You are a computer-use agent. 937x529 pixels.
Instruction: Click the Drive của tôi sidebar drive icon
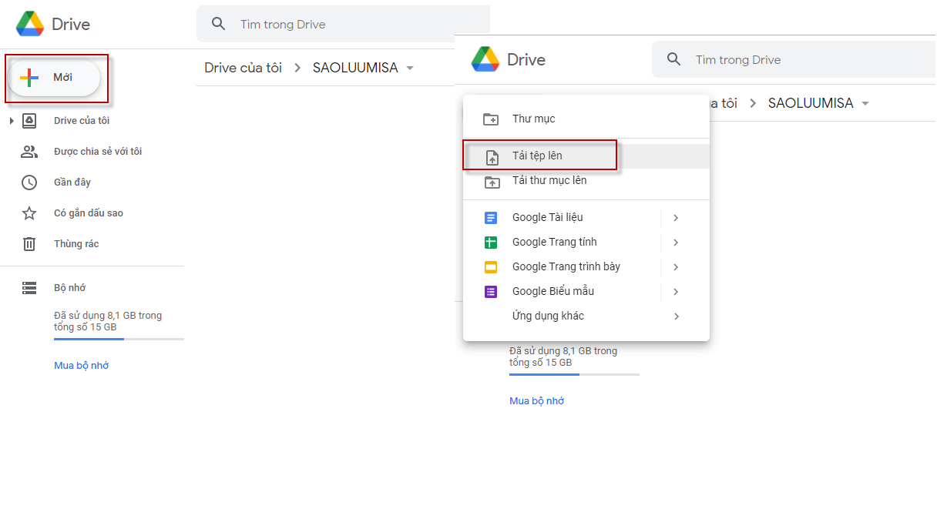pos(29,121)
